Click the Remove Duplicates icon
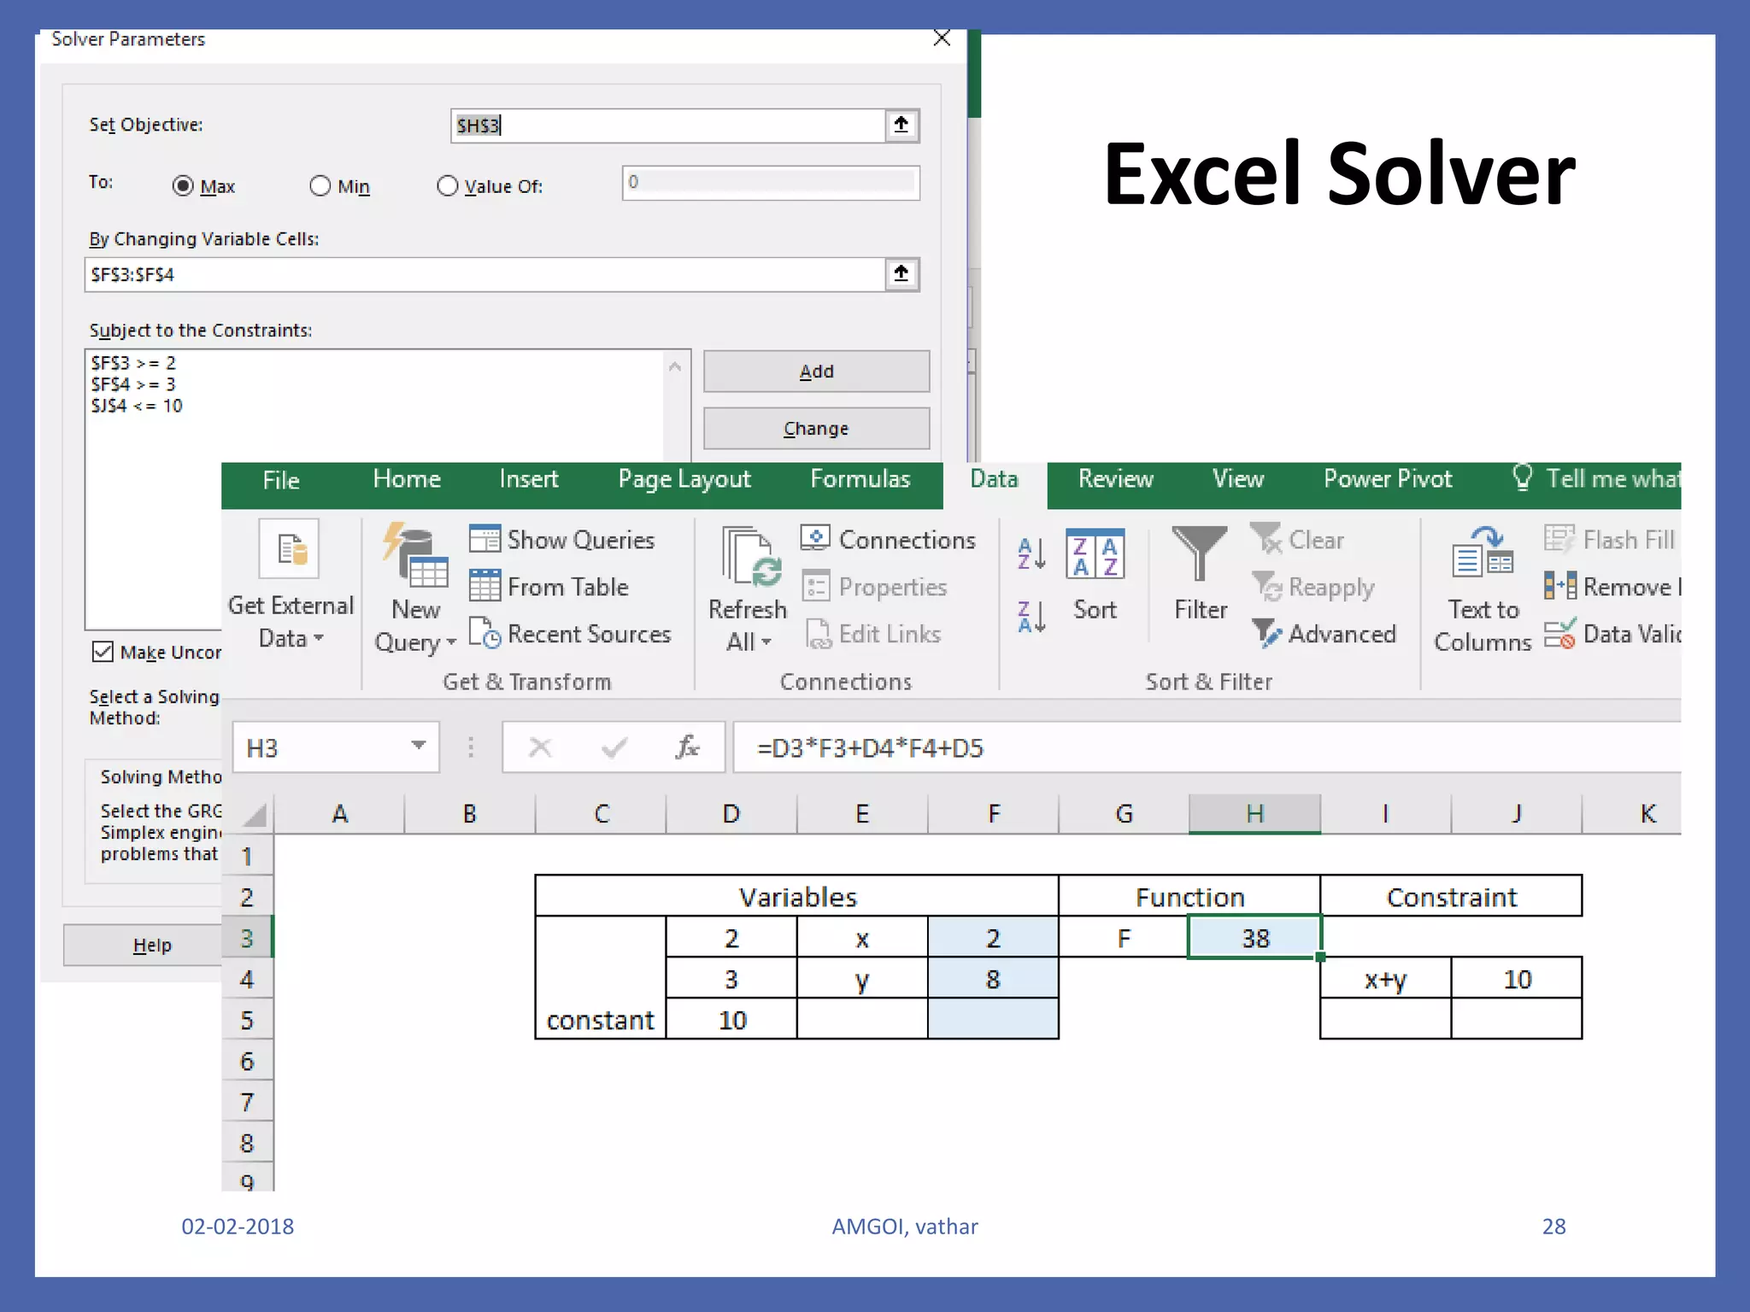 1560,586
